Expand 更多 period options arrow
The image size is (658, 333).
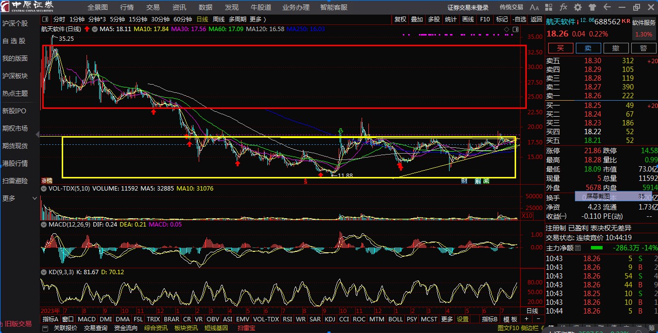pyautogui.click(x=264, y=19)
